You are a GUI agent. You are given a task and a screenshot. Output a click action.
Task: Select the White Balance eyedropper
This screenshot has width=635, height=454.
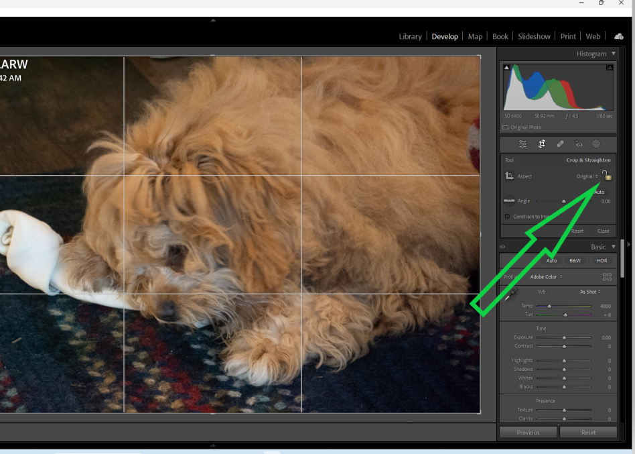510,294
